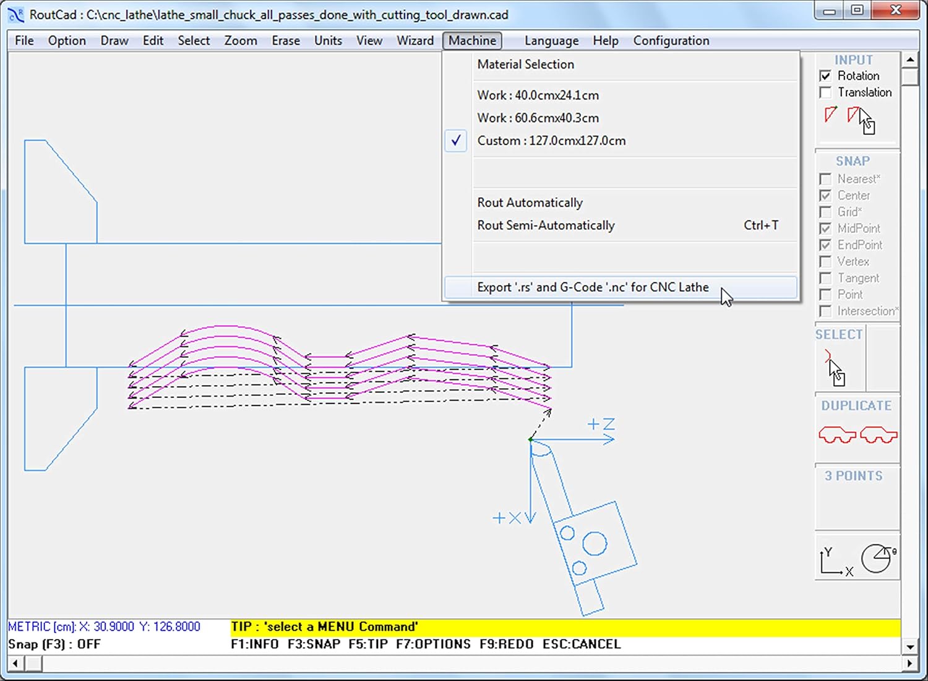Click the RoutCad application icon in title bar
The width and height of the screenshot is (928, 681).
tap(16, 14)
